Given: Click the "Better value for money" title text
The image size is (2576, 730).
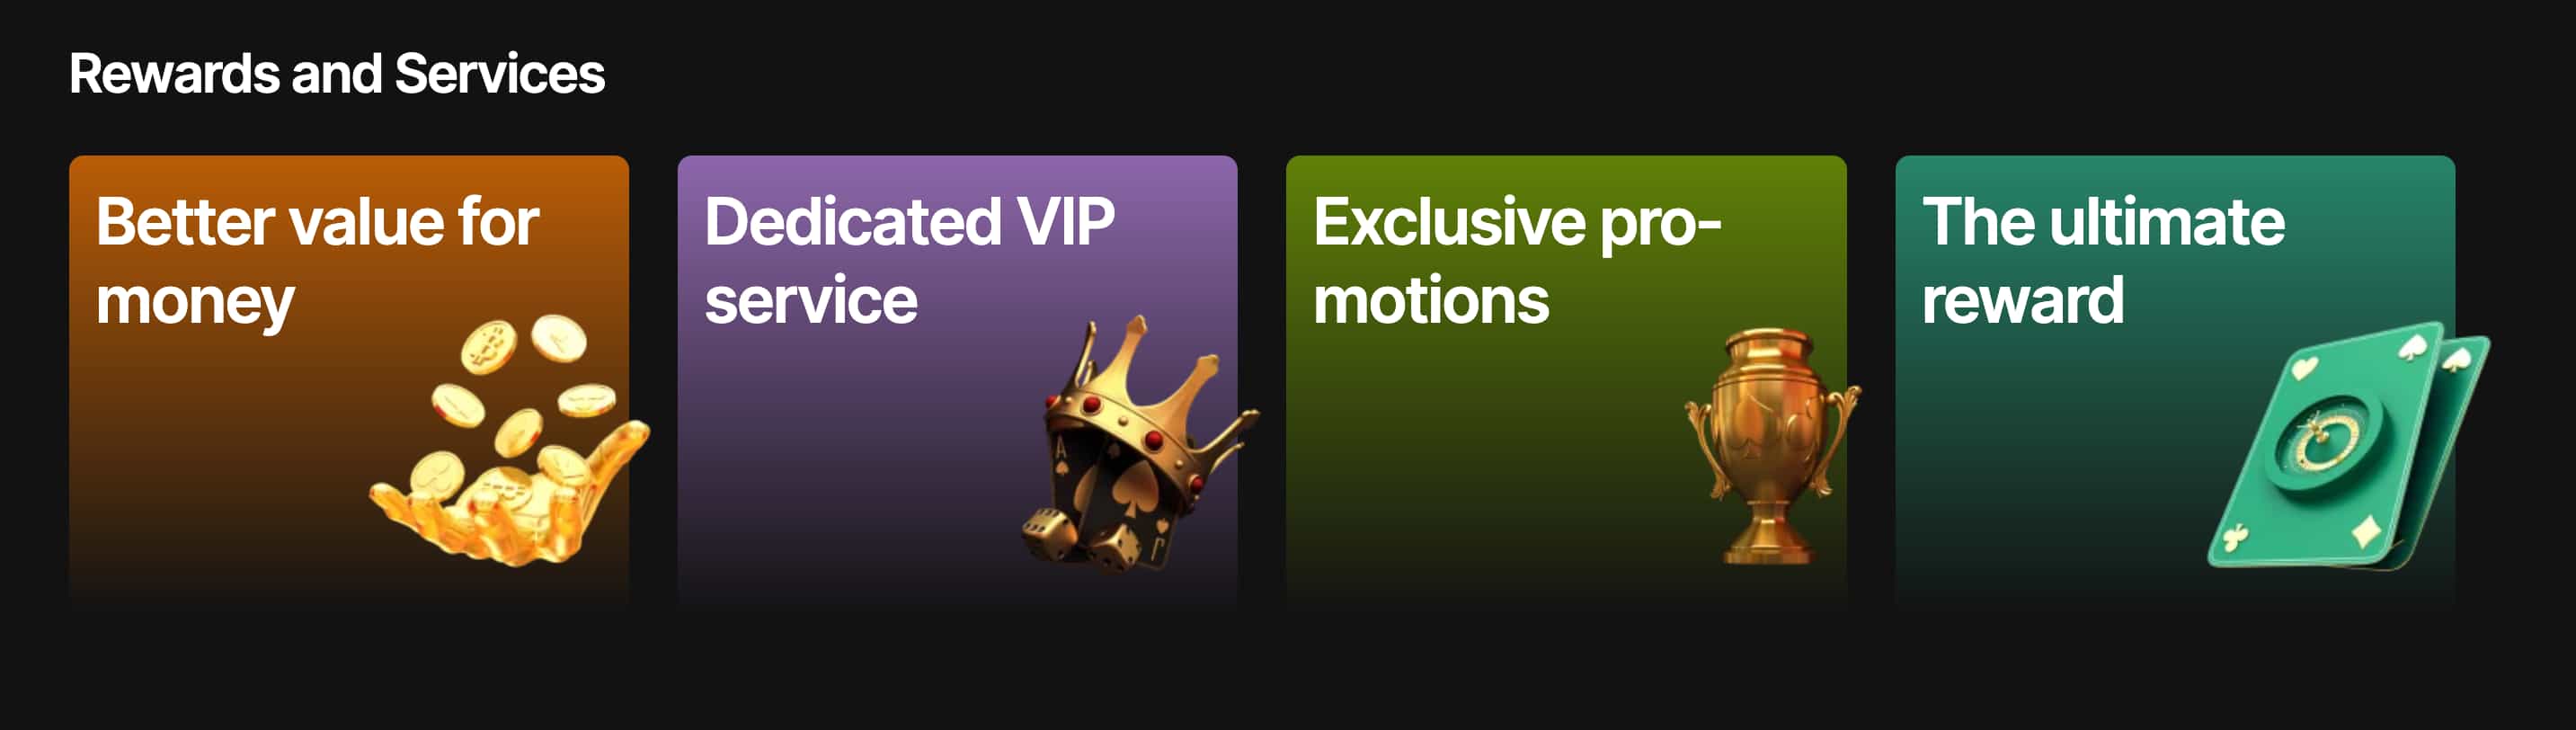Looking at the screenshot, I should (317, 261).
